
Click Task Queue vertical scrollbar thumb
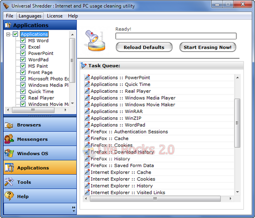point(237,123)
